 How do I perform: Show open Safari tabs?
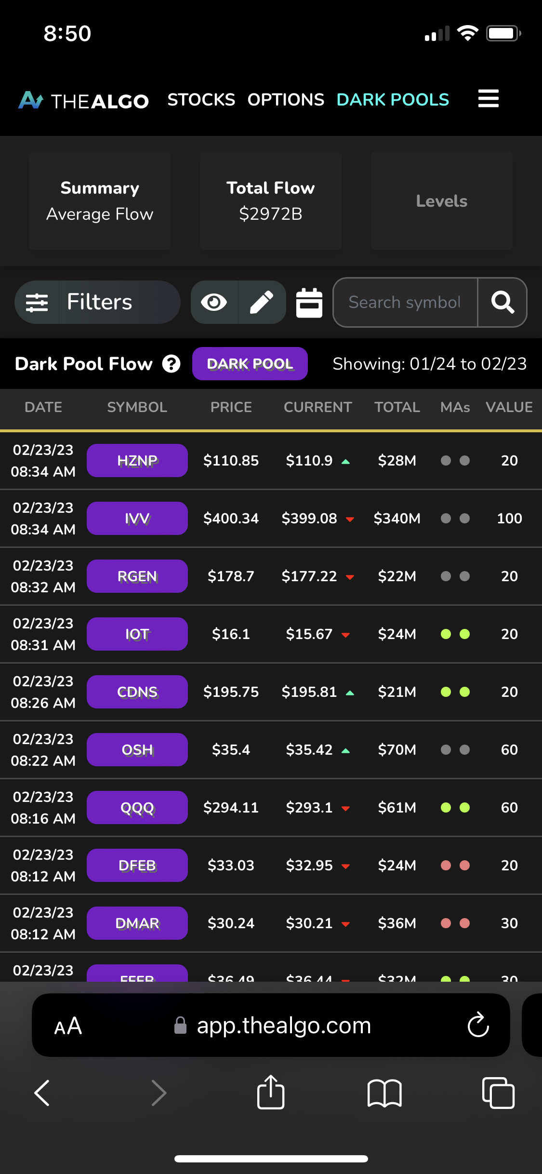(x=498, y=1093)
